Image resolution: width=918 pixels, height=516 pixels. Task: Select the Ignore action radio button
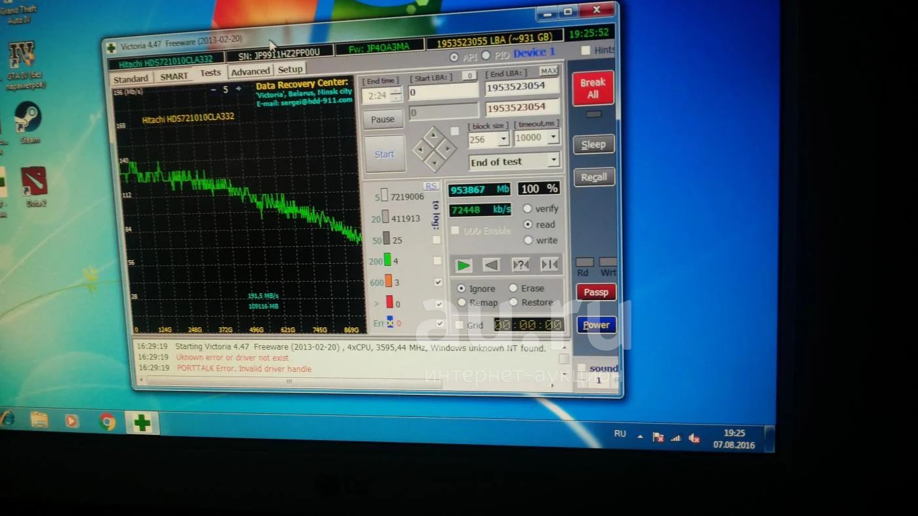point(461,288)
